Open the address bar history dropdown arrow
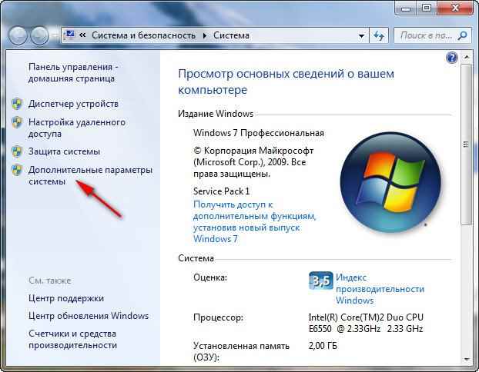 click(361, 36)
